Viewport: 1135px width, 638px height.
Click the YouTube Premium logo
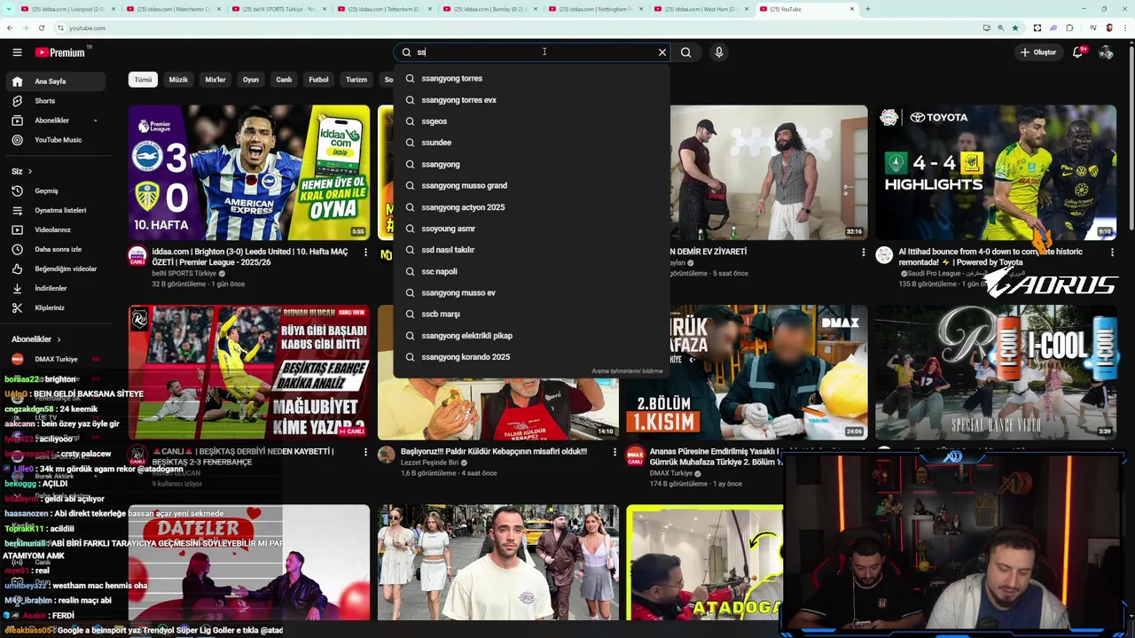click(60, 52)
